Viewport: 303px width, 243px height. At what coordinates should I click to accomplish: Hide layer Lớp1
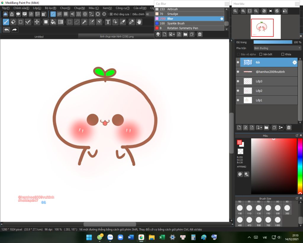[x=238, y=100]
